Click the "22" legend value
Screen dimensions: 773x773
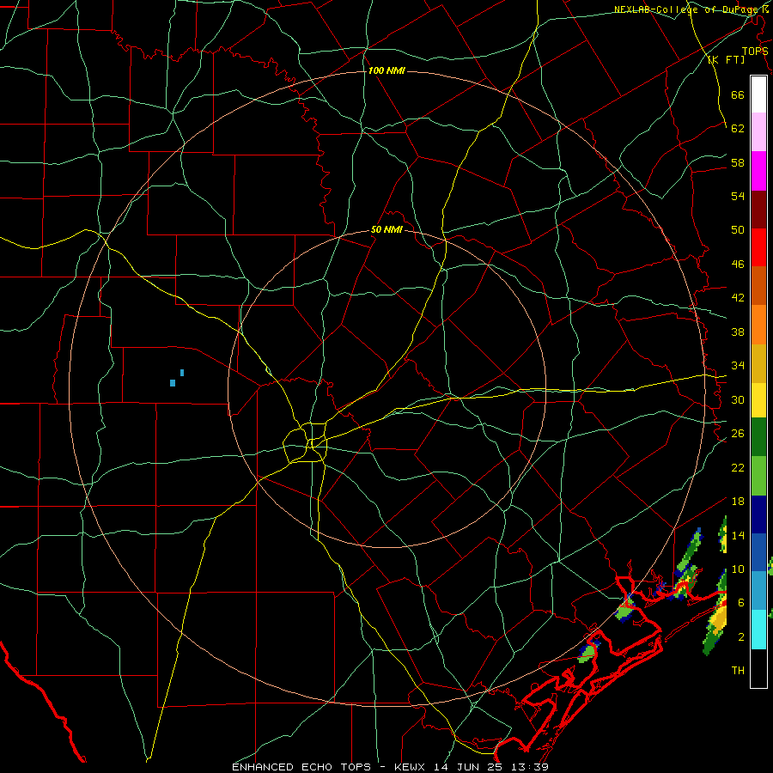pos(738,467)
